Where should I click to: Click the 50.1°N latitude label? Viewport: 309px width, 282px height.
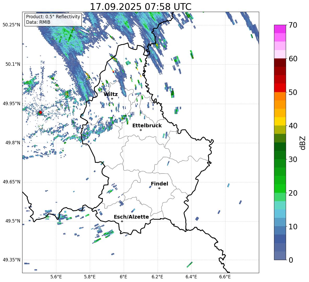(x=13, y=64)
